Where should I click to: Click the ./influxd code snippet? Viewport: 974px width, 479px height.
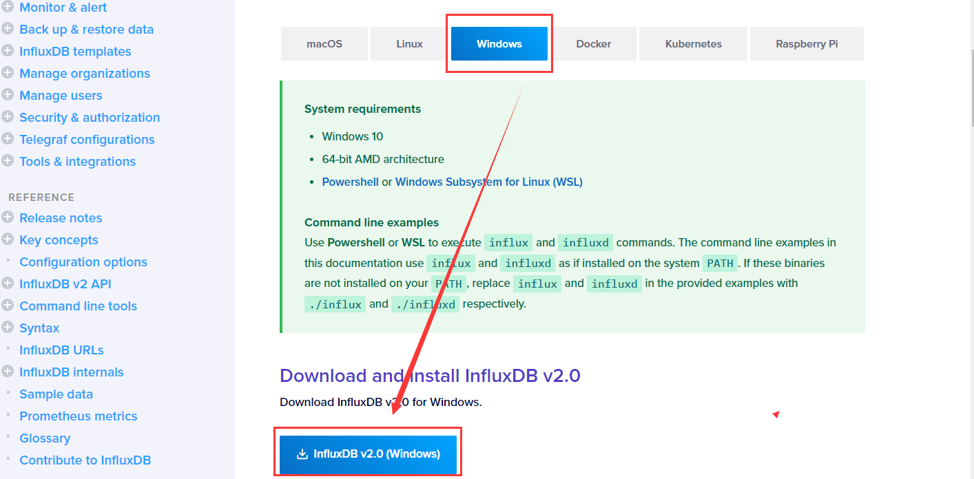pyautogui.click(x=425, y=304)
